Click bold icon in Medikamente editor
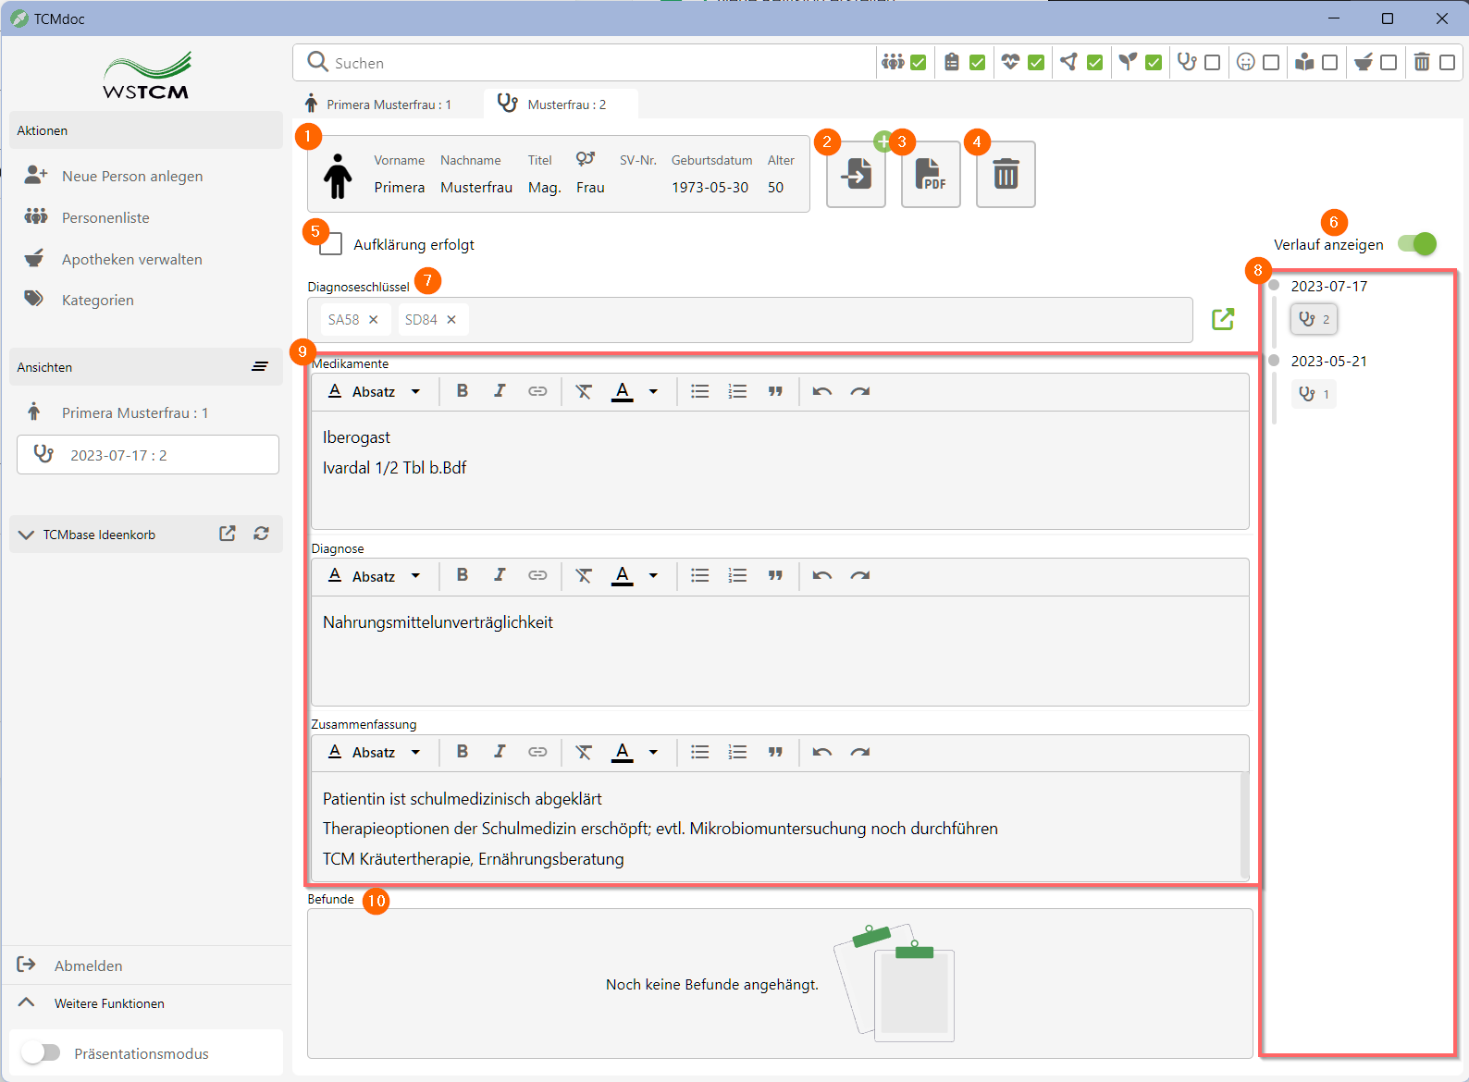 coord(463,391)
